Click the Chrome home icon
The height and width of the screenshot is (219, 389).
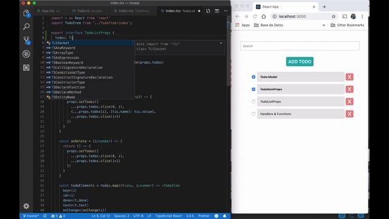(263, 16)
